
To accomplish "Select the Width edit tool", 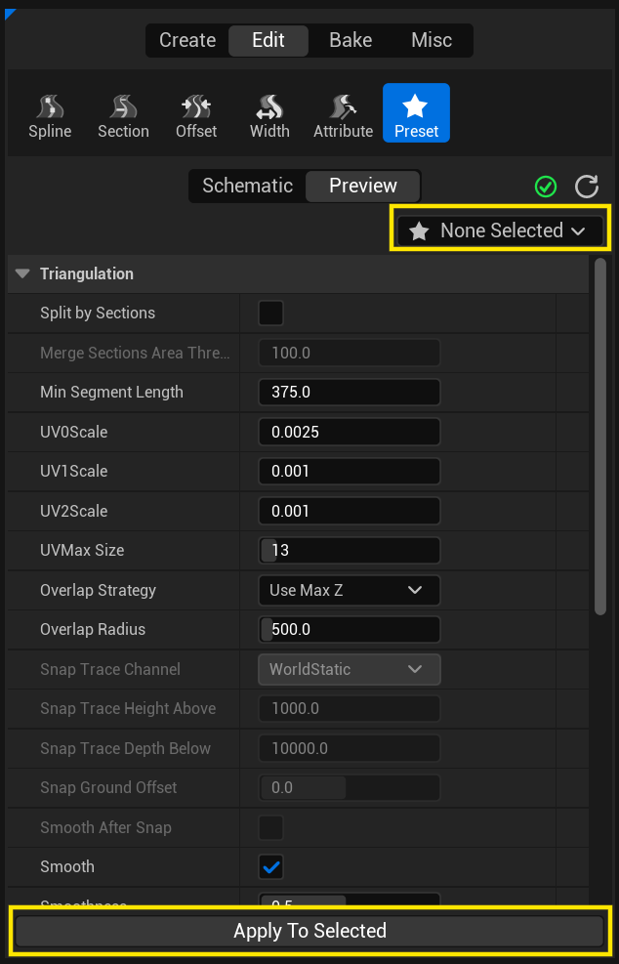I will [x=269, y=113].
